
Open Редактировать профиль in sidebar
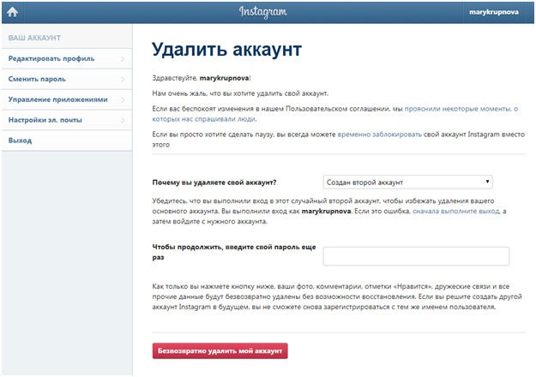(x=67, y=59)
